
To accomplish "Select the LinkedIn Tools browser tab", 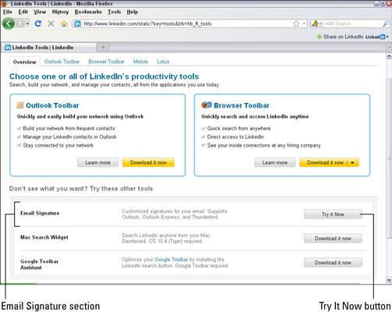I will (49, 48).
